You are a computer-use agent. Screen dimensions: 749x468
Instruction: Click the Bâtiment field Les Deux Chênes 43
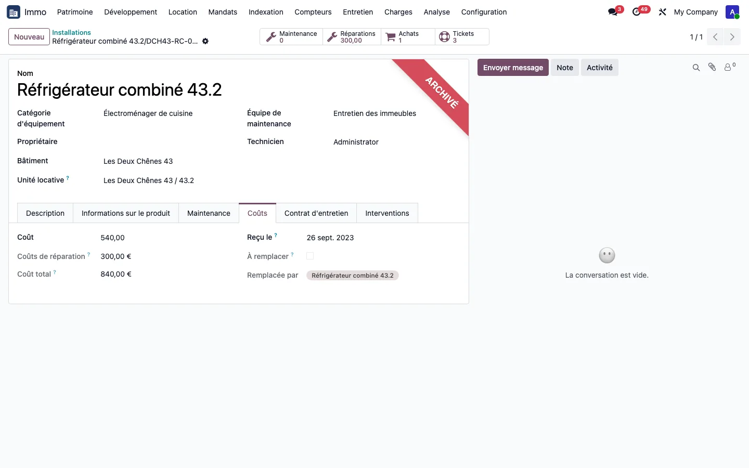138,161
